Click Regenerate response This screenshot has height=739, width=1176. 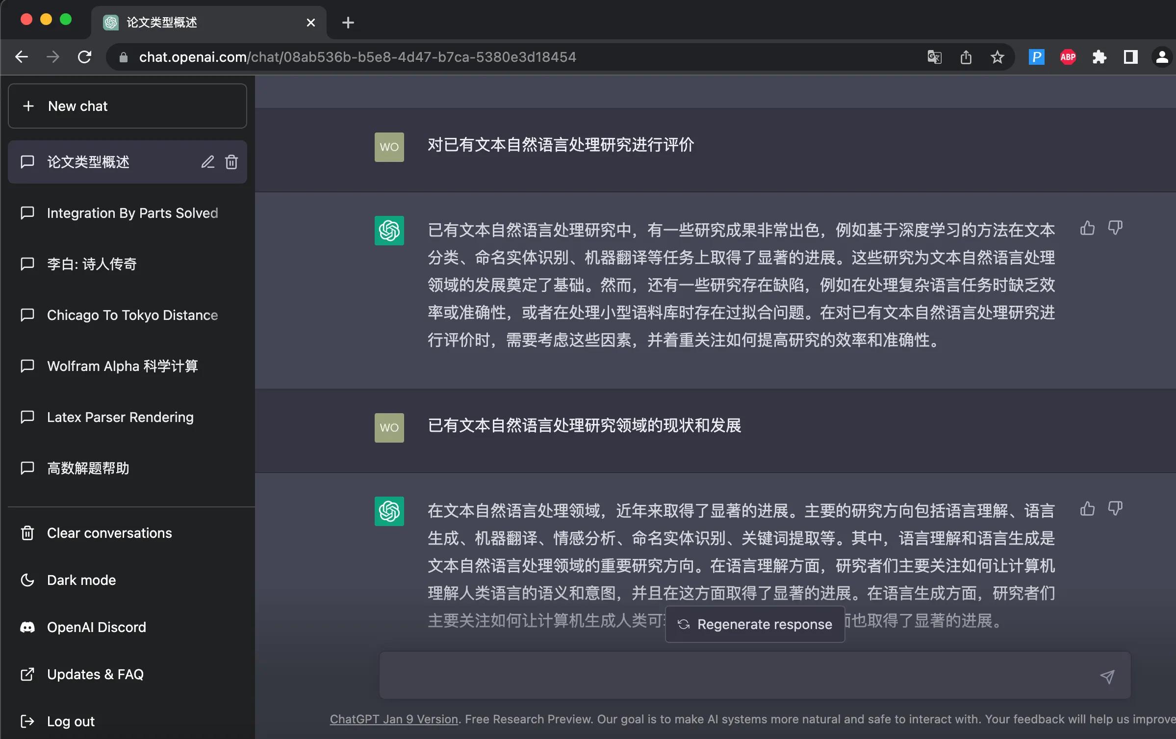[x=754, y=624]
